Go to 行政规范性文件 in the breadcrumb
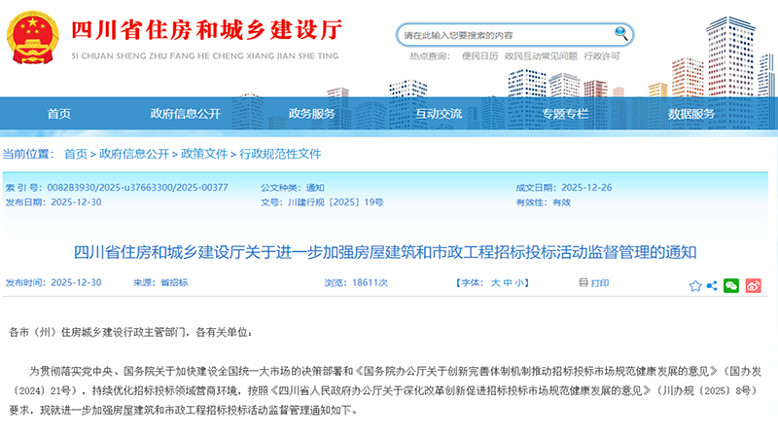This screenshot has width=778, height=438. pos(280,154)
